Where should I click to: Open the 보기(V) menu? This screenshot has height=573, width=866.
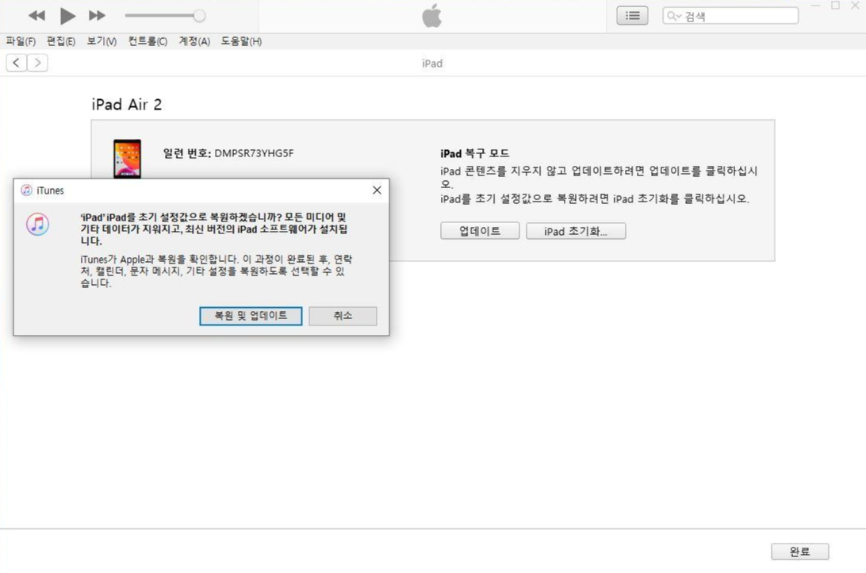(102, 41)
